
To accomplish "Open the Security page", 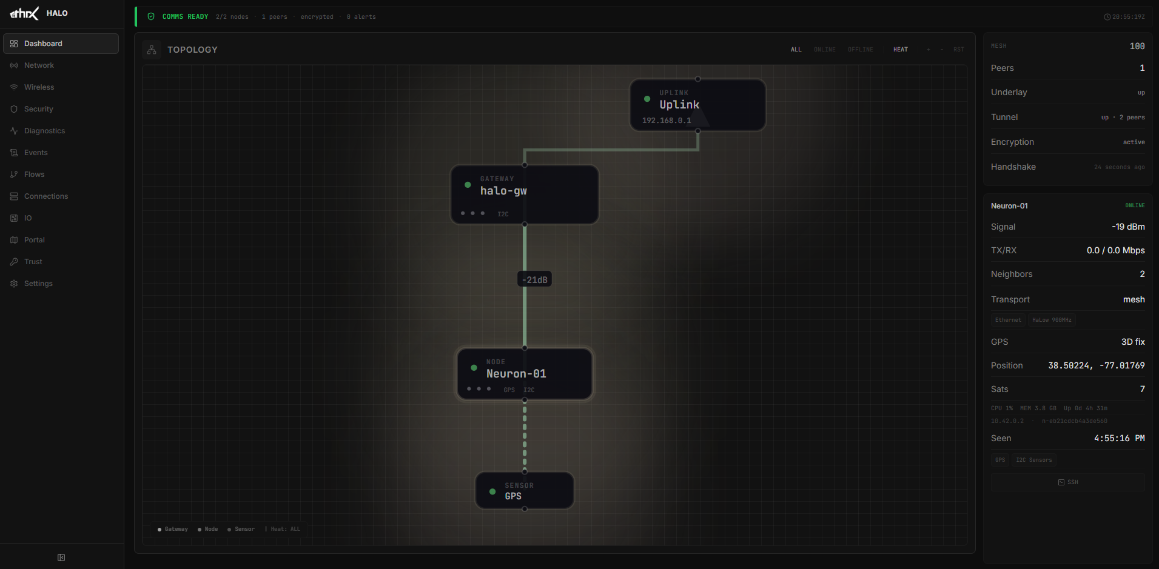I will click(61, 109).
